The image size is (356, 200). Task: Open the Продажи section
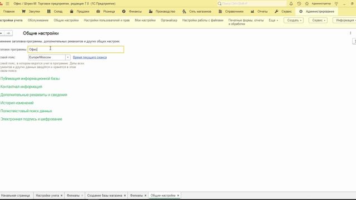pos(80,11)
